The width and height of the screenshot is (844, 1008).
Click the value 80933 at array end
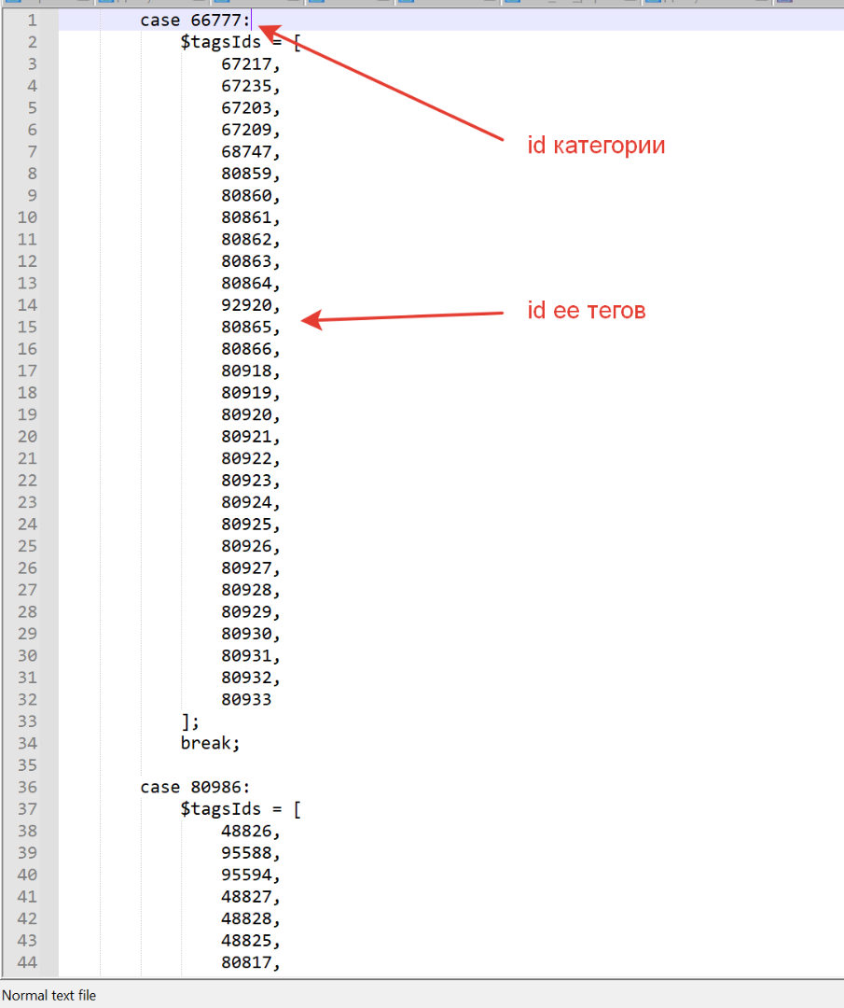[x=246, y=700]
